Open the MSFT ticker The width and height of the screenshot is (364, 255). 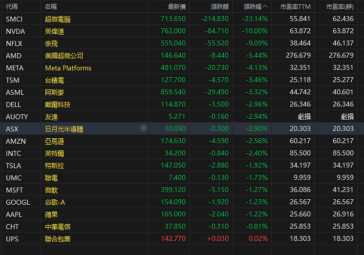coord(14,190)
